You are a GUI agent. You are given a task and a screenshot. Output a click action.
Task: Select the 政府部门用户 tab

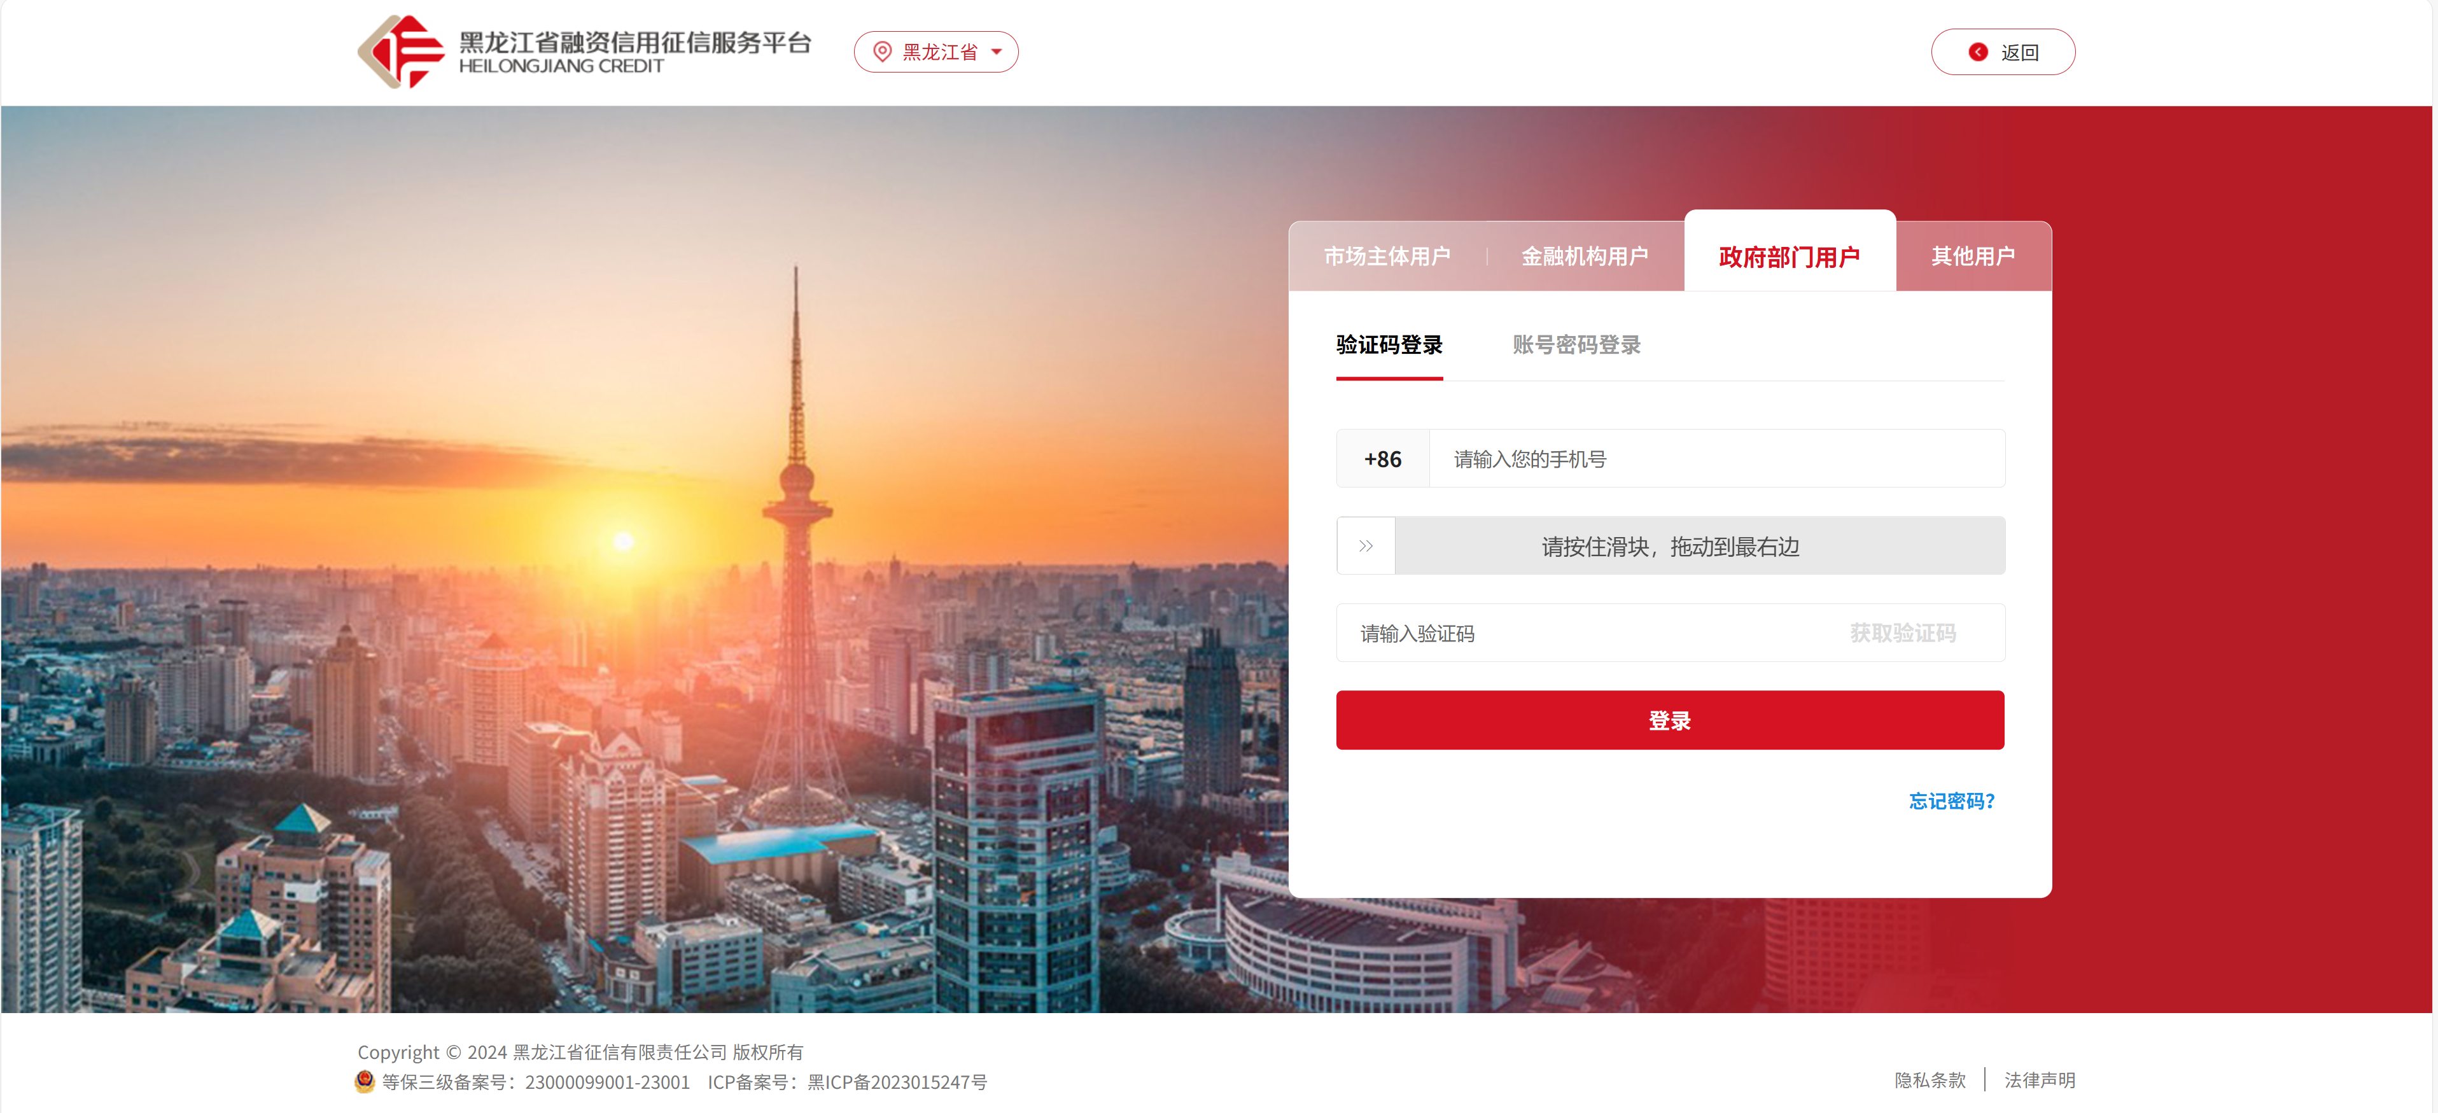tap(1789, 256)
